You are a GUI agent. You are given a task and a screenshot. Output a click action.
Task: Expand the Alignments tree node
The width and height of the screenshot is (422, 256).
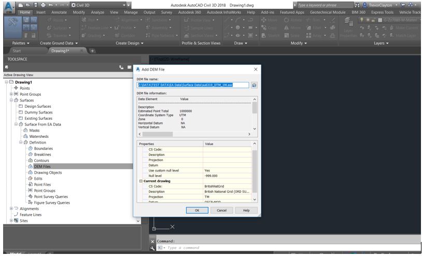pos(11,208)
